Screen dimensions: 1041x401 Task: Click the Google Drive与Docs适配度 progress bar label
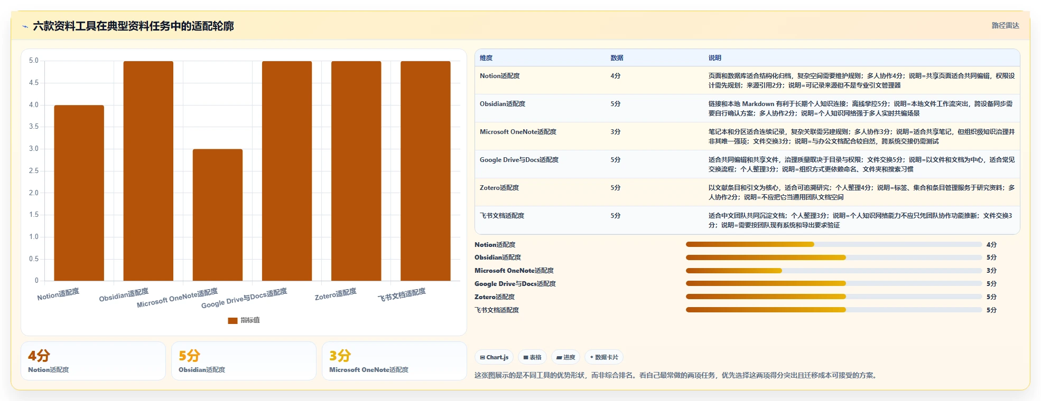pyautogui.click(x=515, y=284)
